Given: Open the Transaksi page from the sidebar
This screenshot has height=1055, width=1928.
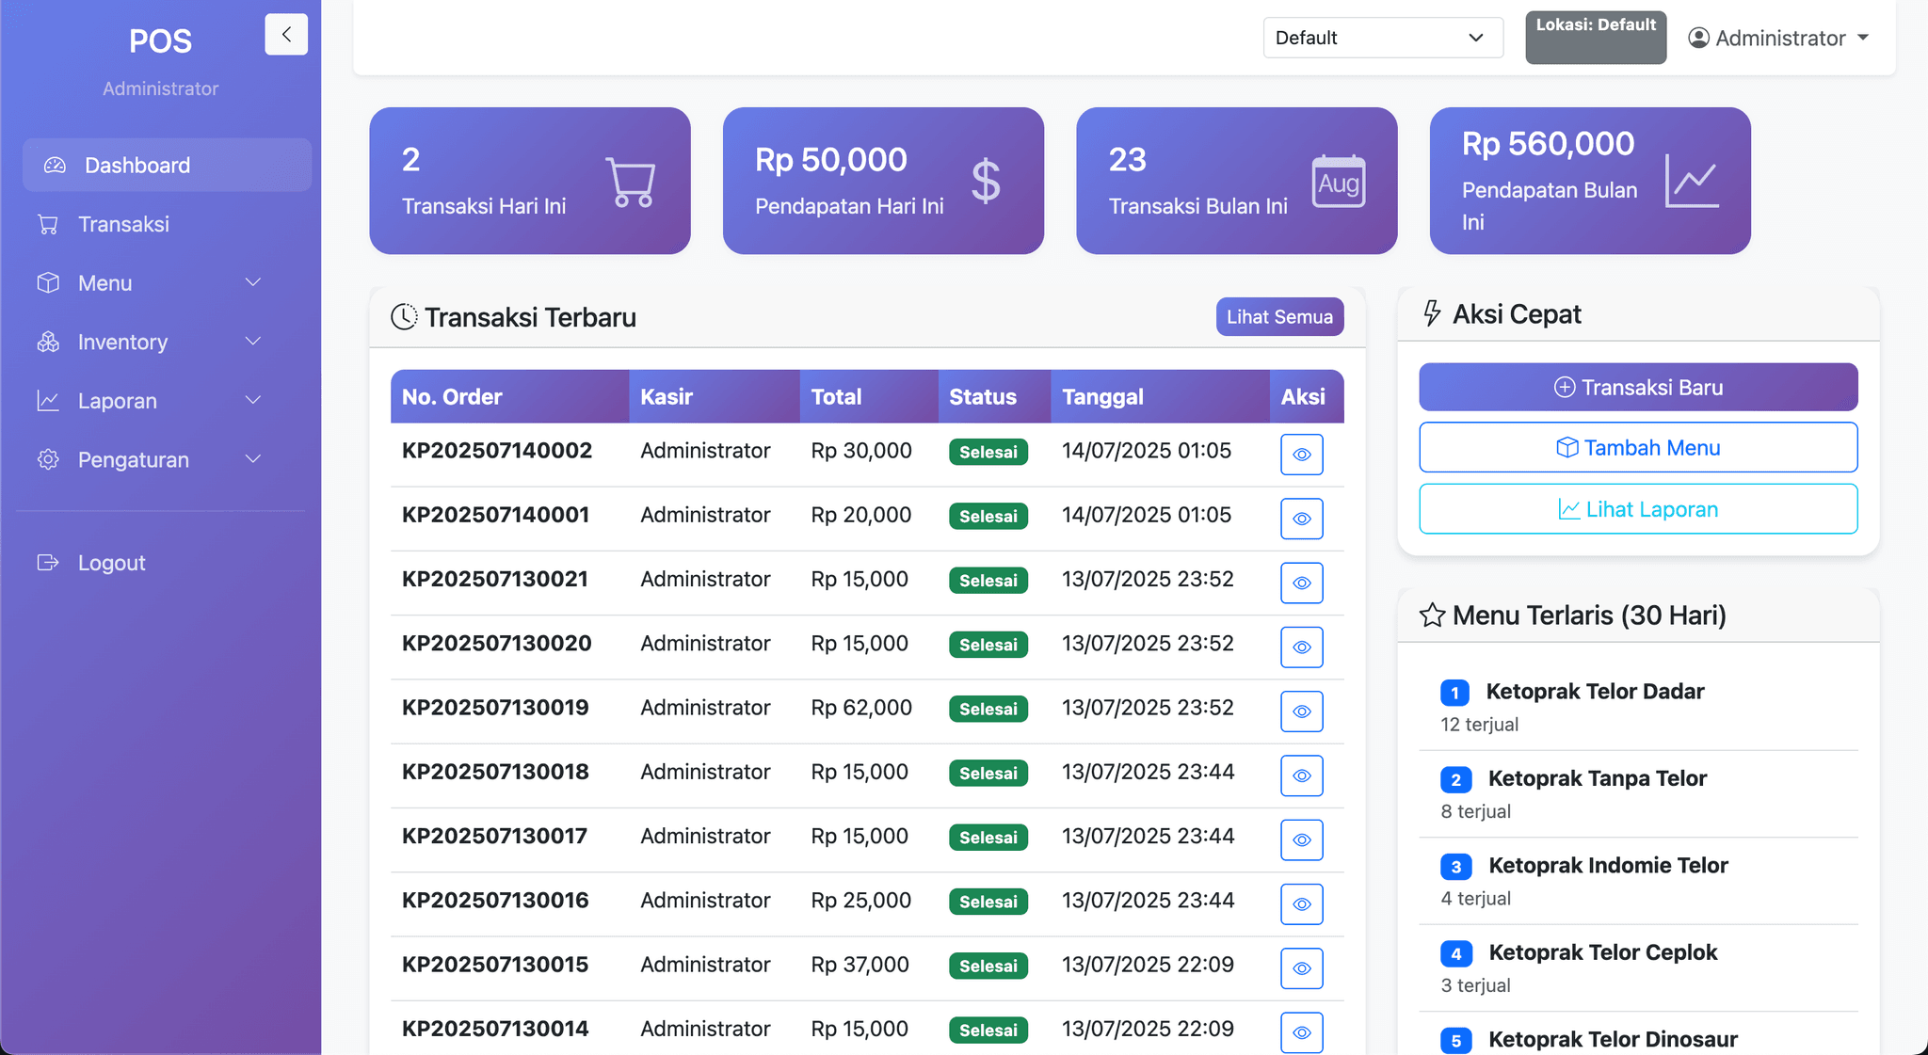Looking at the screenshot, I should click(x=123, y=224).
